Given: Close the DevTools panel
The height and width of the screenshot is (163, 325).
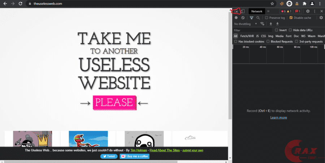Looking at the screenshot, I should 321,12.
